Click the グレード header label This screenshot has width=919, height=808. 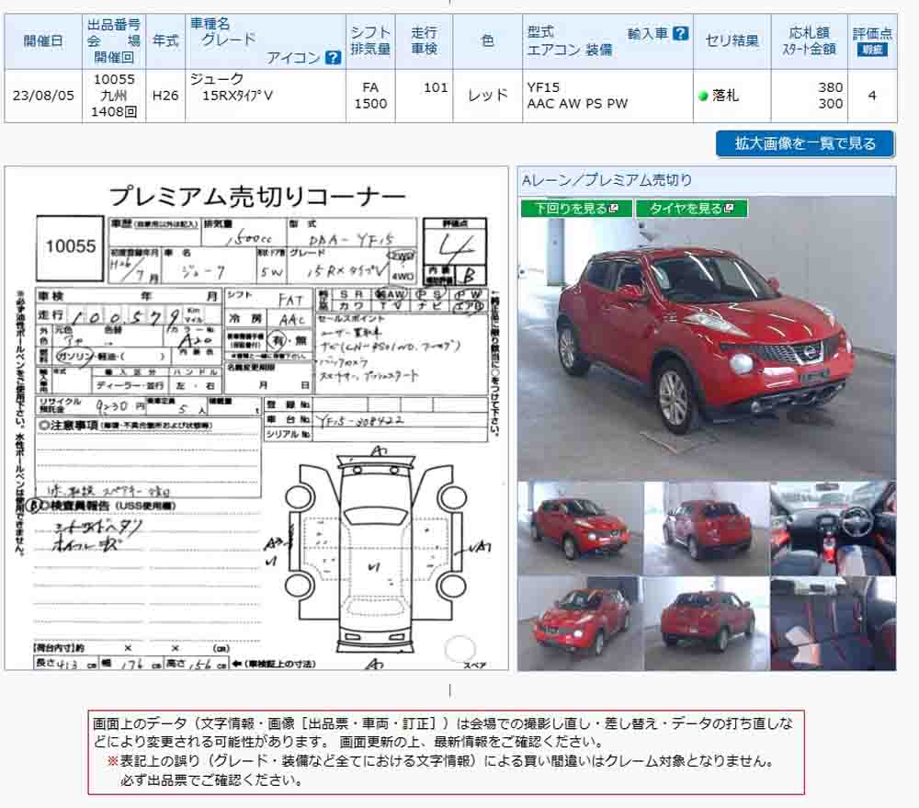click(x=229, y=40)
